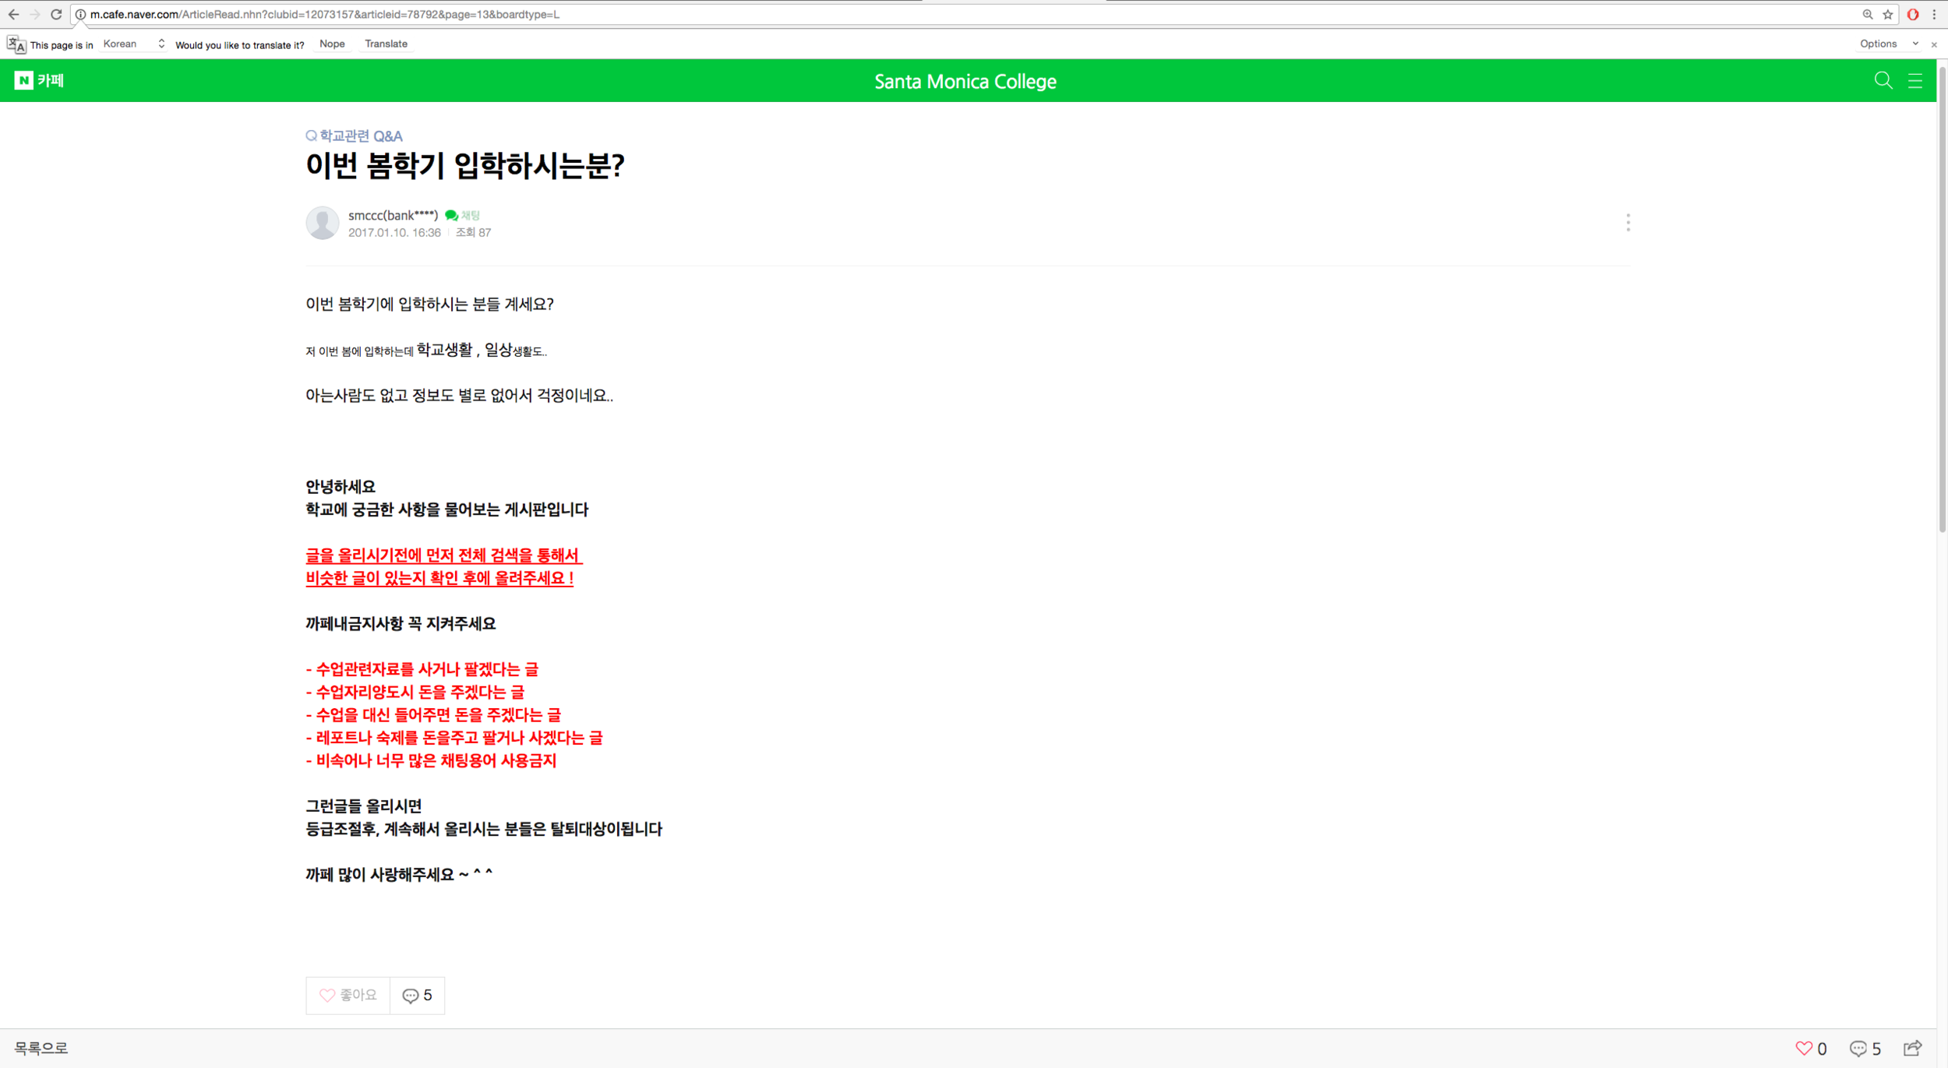The image size is (1948, 1068).
Task: Open the zoom magnifier icon in address bar
Action: (1867, 15)
